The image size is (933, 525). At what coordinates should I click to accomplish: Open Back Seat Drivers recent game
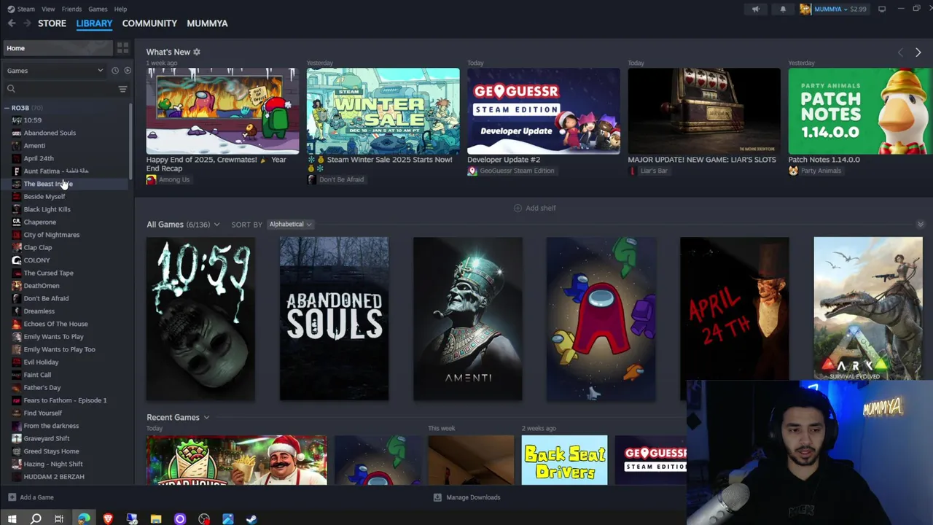pyautogui.click(x=564, y=460)
